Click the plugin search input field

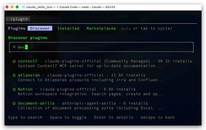point(103,47)
